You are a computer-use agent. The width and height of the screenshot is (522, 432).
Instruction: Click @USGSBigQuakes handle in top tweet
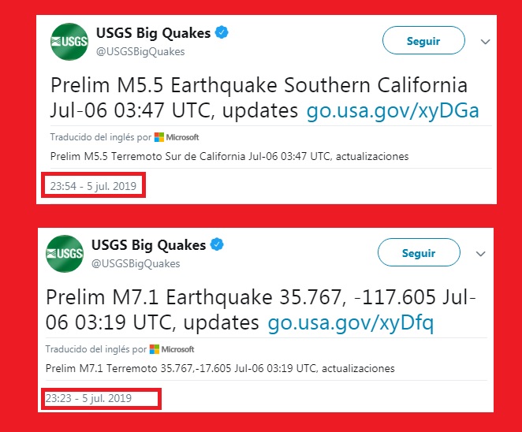click(x=140, y=51)
